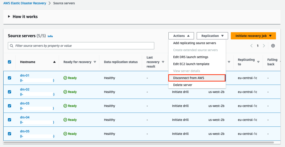Click Initiate drill text in drs-03 row

tap(180, 106)
